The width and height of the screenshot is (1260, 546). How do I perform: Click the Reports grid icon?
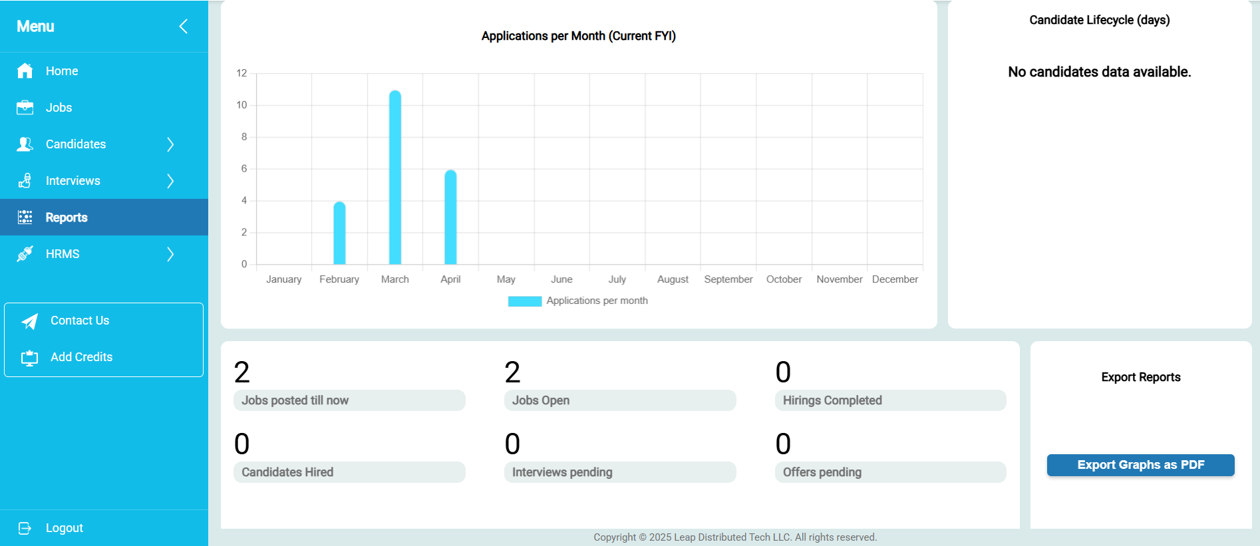[25, 217]
